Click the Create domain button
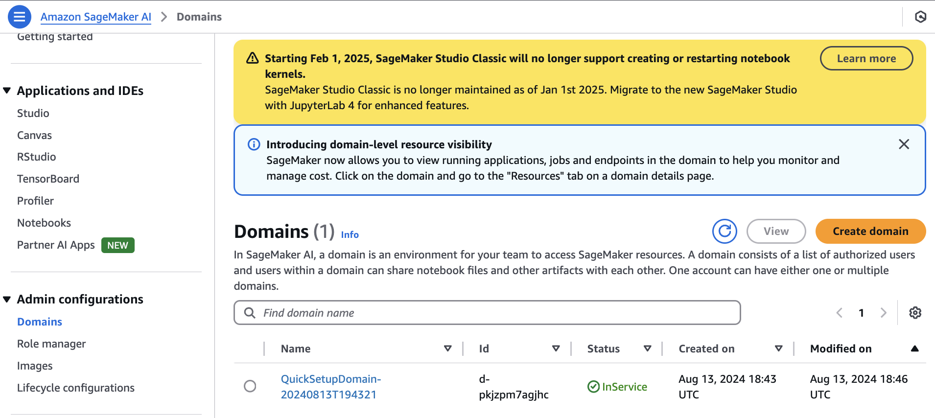Screen dimensions: 935x418 click(870, 231)
